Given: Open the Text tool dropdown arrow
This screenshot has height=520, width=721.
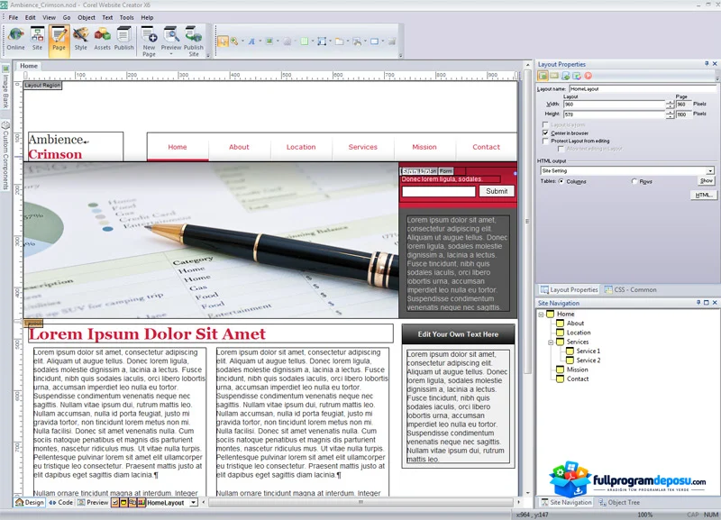Looking at the screenshot, I should coord(260,41).
